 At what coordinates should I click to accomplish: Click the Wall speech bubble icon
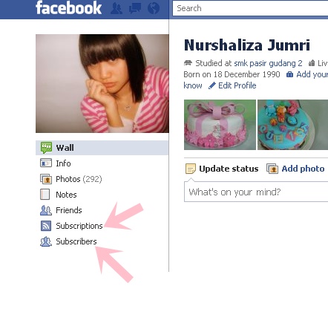[x=46, y=148]
